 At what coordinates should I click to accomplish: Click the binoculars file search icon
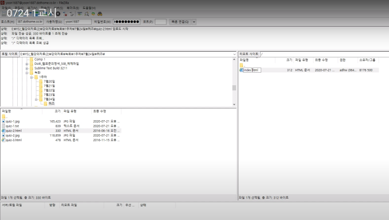[99, 14]
